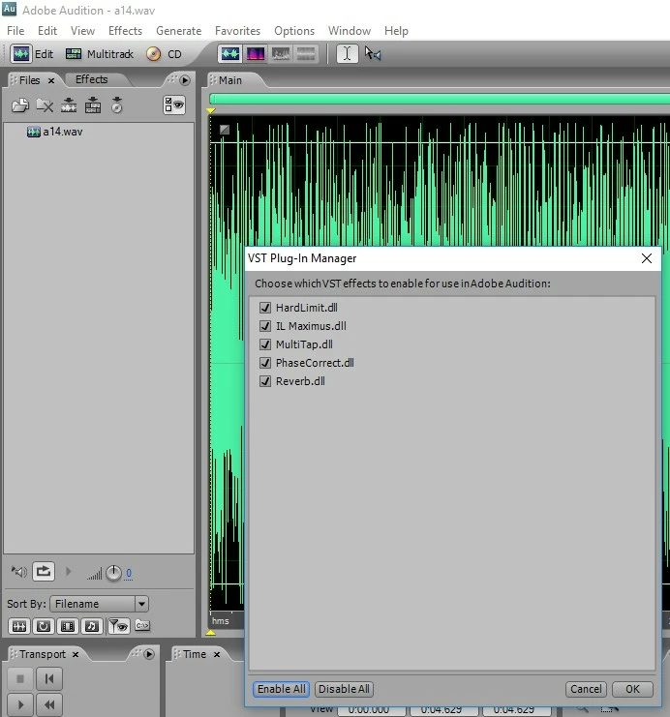Click the Insert Into CD List icon
Screen dimensions: 670x717
click(x=117, y=105)
